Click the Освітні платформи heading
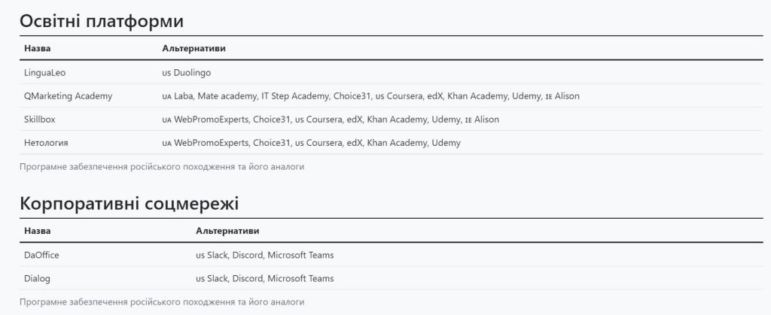 102,22
